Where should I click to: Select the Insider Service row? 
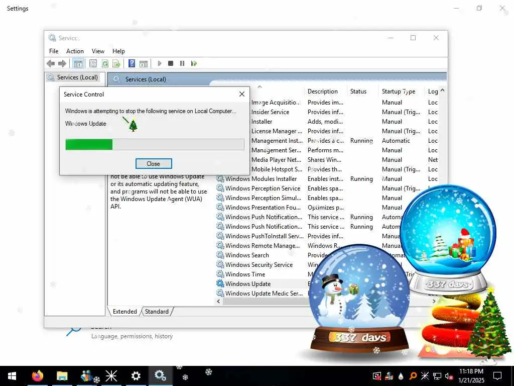(x=344, y=112)
